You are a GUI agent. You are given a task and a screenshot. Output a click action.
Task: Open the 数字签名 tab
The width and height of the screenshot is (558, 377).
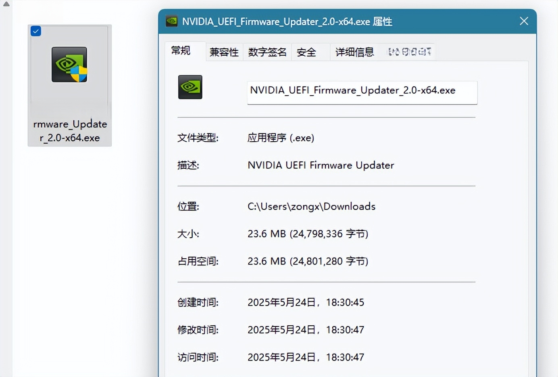[x=267, y=52]
